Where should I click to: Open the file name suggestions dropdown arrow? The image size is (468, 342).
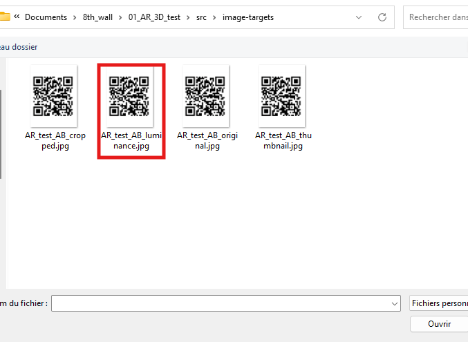[x=395, y=304]
